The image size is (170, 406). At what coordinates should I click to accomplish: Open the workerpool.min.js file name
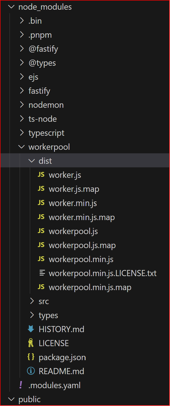coord(81,259)
